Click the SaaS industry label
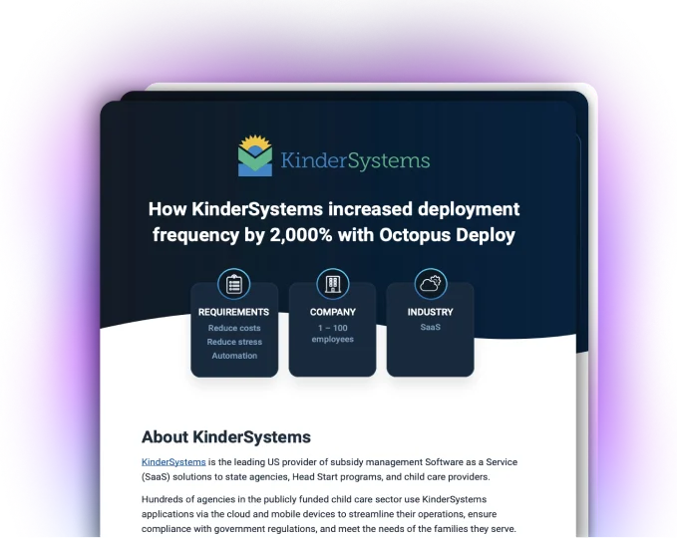 coord(431,327)
